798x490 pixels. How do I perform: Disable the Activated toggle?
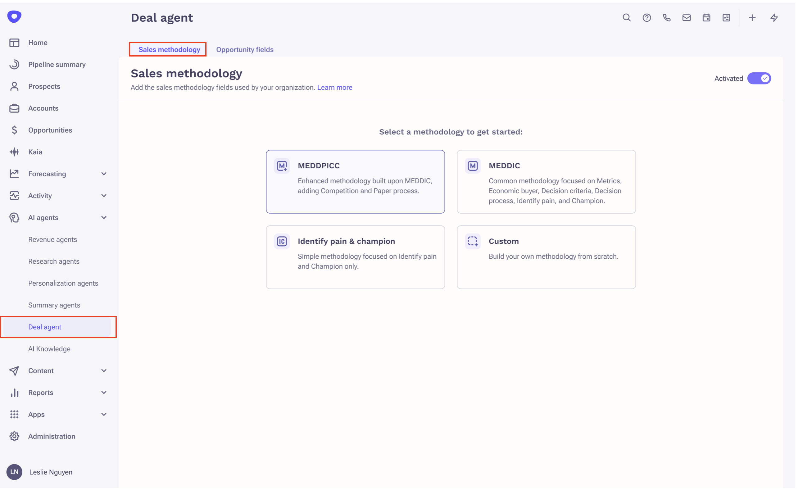[759, 78]
